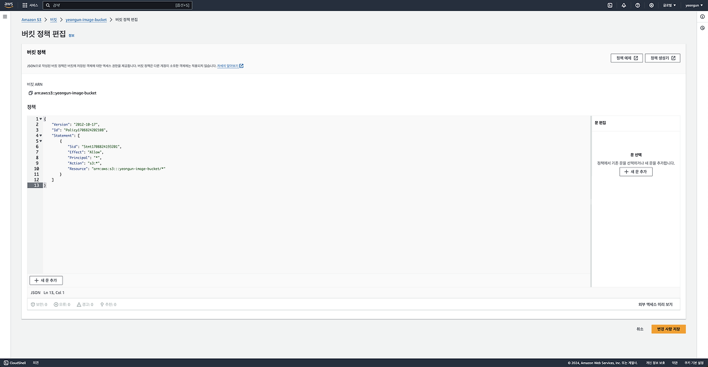
Task: Click the Ln 13, Col 1 status text
Action: click(x=54, y=292)
